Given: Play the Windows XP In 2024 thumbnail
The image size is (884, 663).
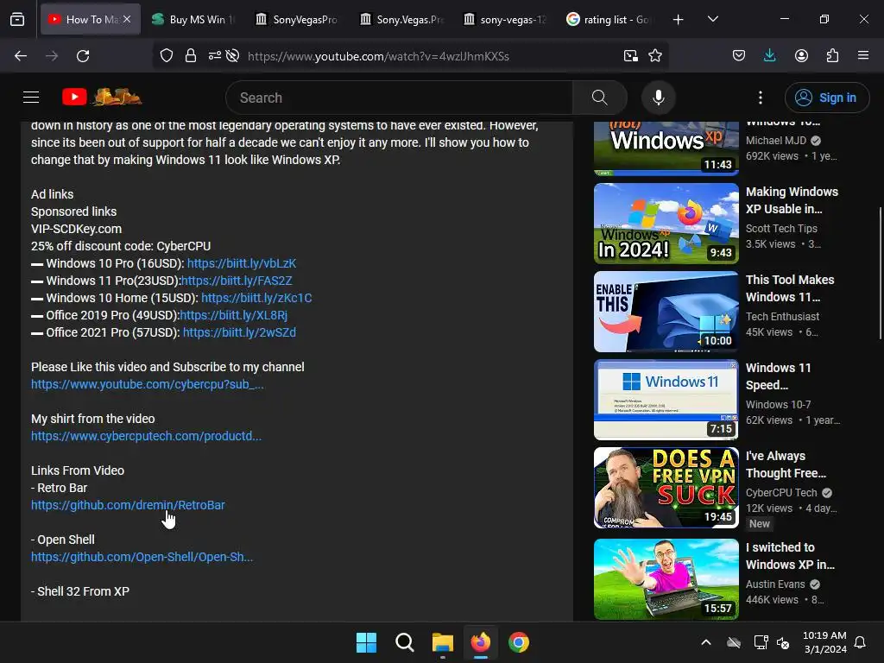Looking at the screenshot, I should click(666, 224).
